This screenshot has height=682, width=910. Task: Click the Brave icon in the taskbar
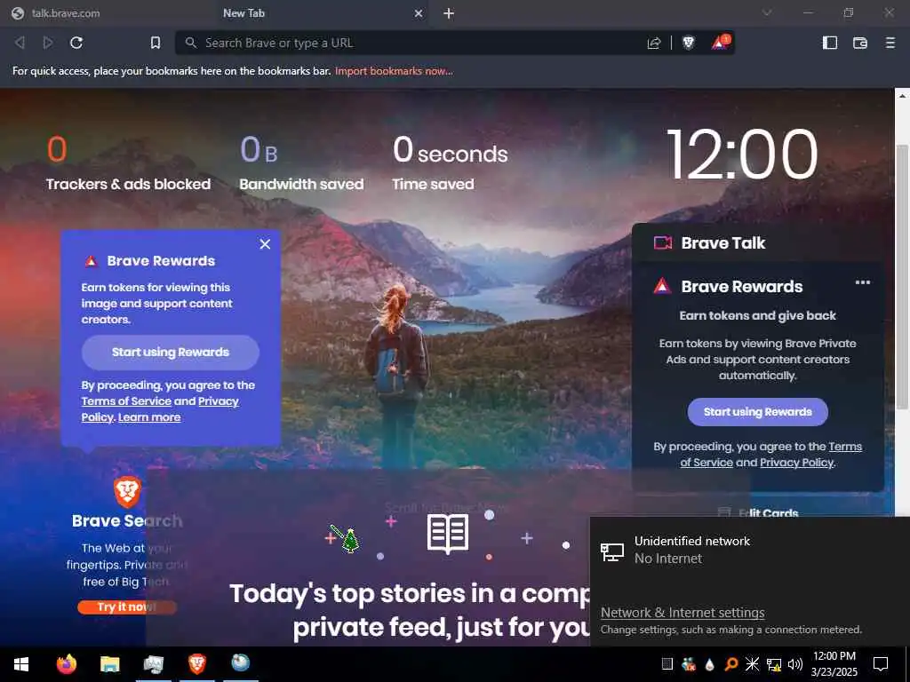tap(196, 664)
